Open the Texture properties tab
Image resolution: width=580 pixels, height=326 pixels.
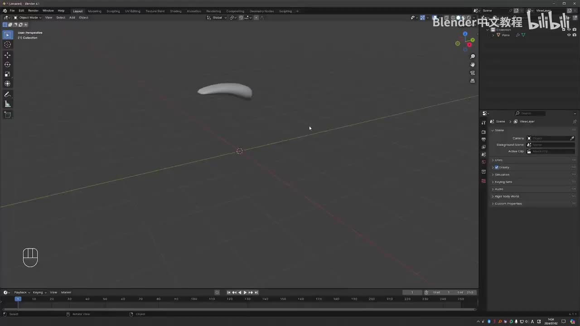483,181
